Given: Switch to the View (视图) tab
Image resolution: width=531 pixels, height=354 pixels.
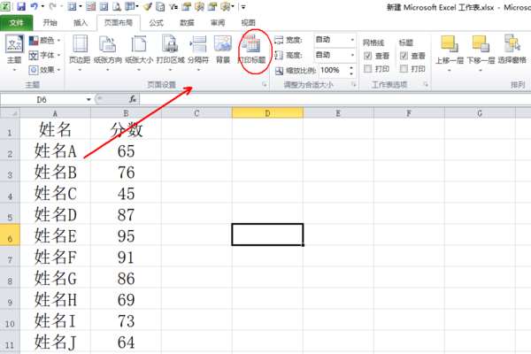Looking at the screenshot, I should coord(248,23).
